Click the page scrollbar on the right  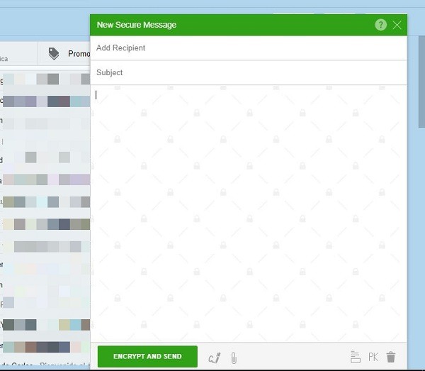[421, 82]
